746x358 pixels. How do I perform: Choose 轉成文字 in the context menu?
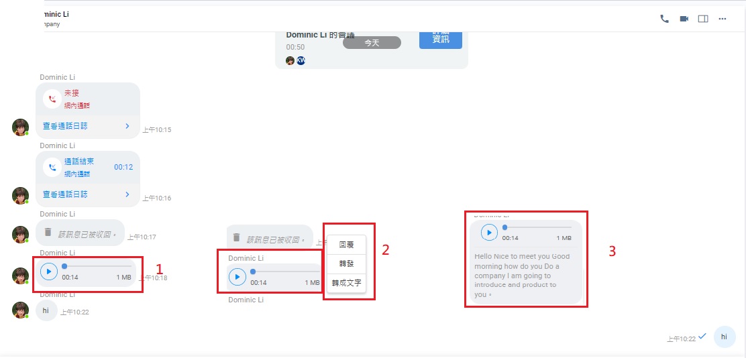pos(346,283)
